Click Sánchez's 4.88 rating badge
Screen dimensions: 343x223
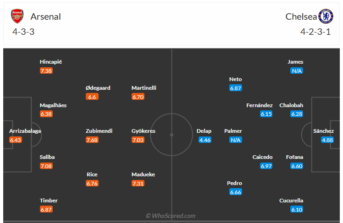coord(327,140)
